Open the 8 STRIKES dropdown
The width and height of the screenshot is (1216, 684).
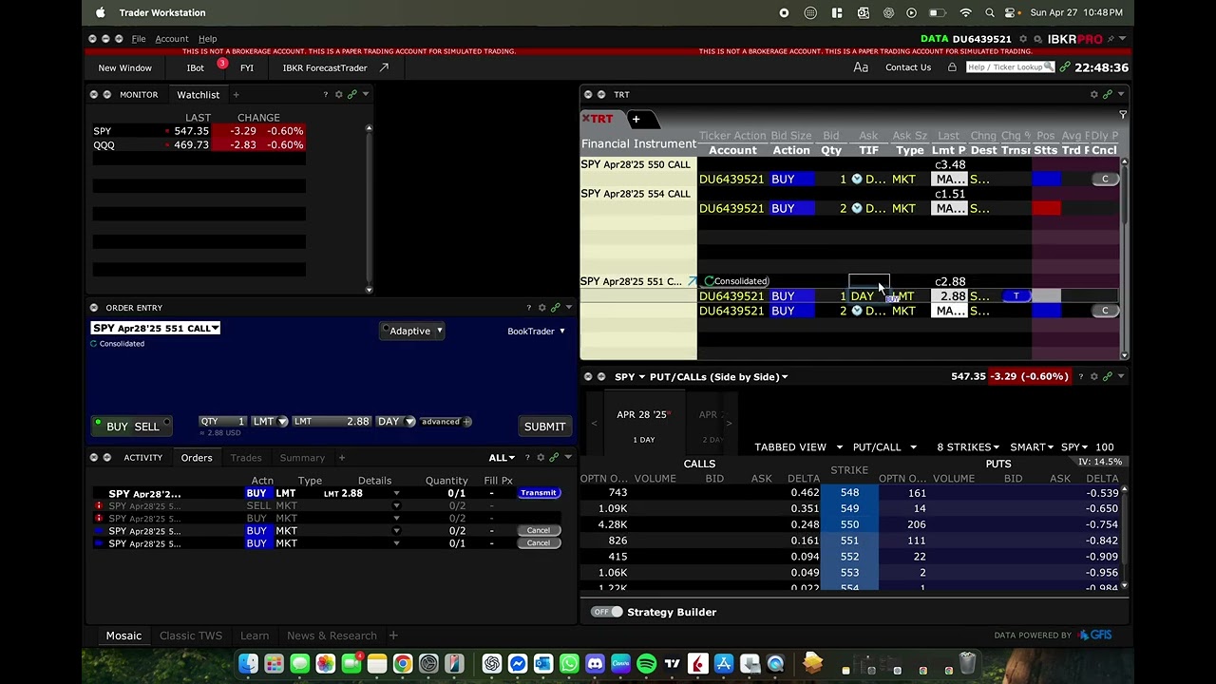[967, 446]
